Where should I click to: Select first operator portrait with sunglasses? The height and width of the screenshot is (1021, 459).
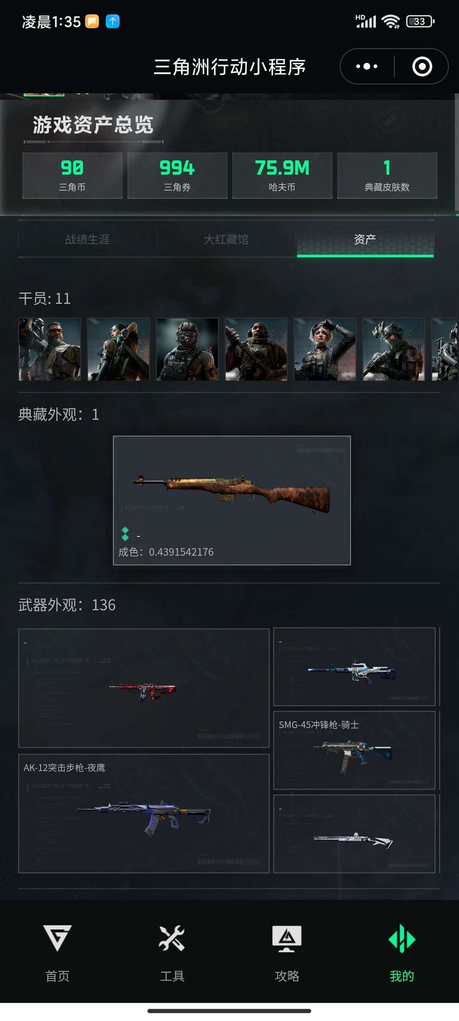tap(50, 349)
